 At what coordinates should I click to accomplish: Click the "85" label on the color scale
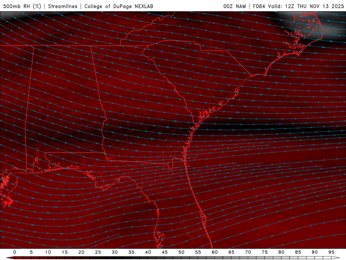298,252
